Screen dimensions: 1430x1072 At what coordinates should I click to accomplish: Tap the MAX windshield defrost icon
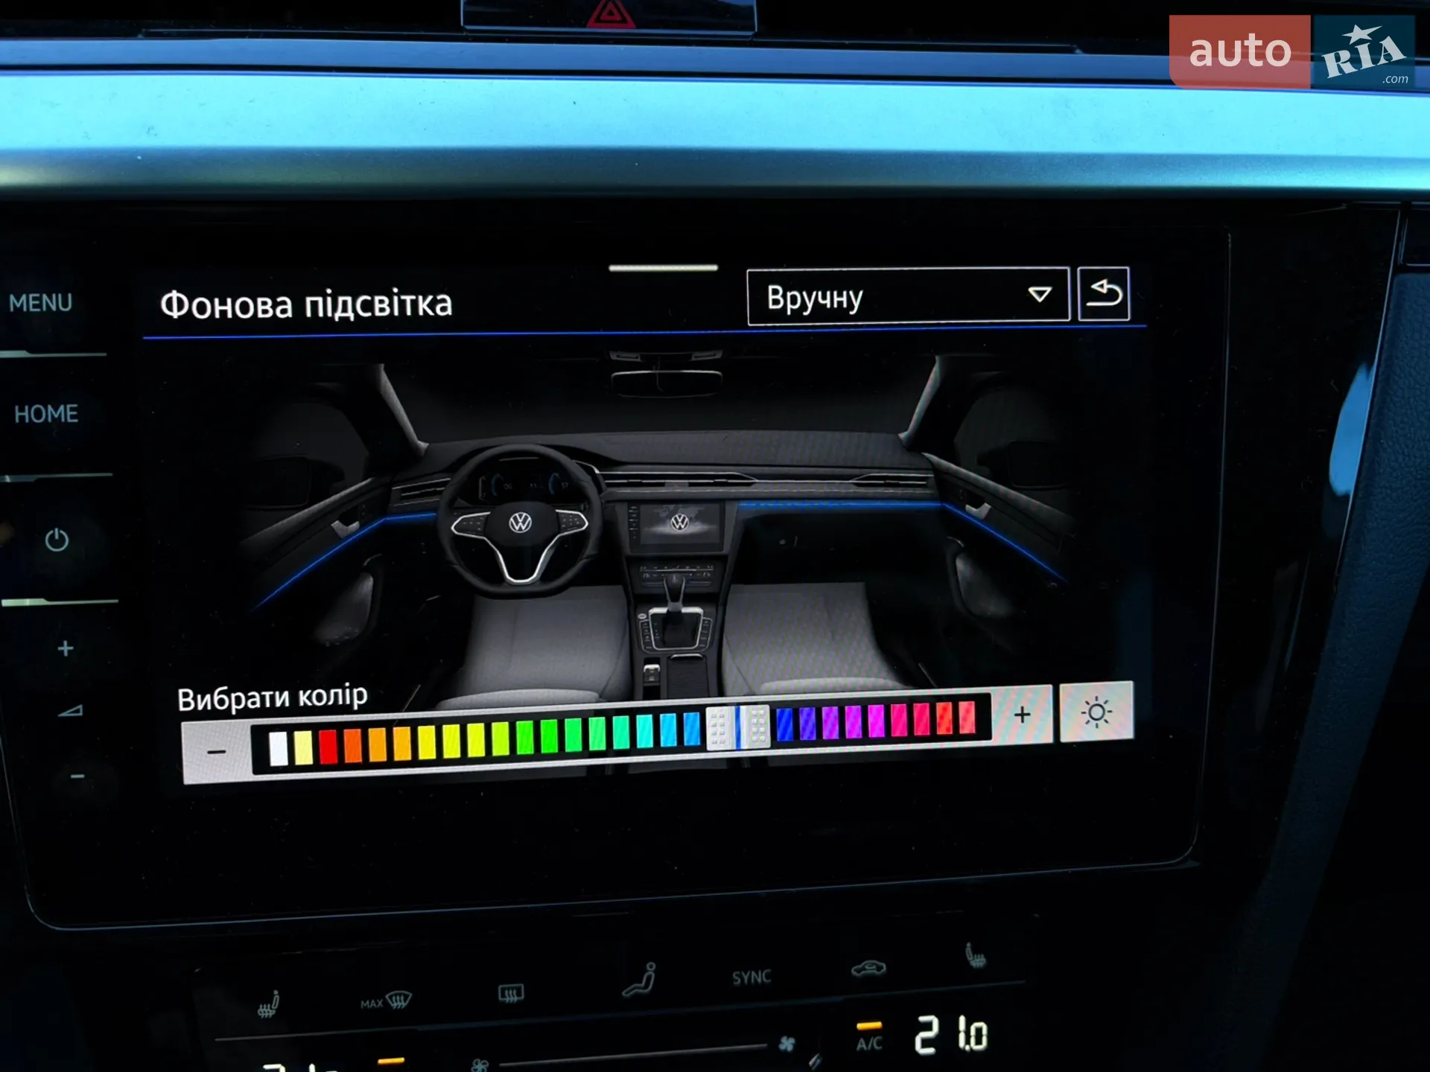pyautogui.click(x=386, y=1001)
